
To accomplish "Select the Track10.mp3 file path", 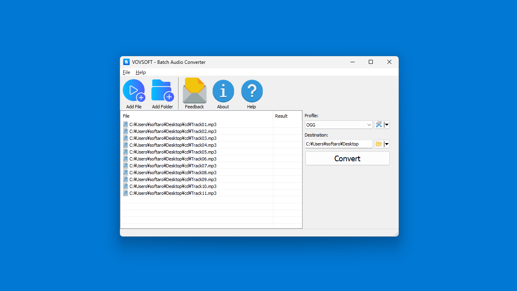I will (x=173, y=186).
